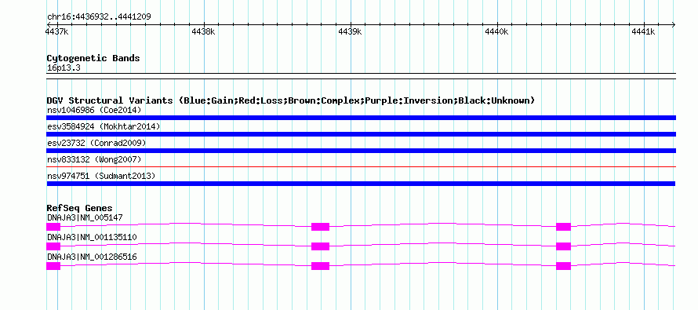Select NM_005147 exon near 4440.5k
This screenshot has height=310, width=698.
pos(563,227)
